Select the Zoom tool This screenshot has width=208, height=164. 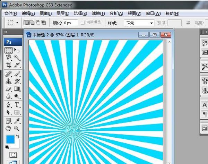click(x=17, y=128)
